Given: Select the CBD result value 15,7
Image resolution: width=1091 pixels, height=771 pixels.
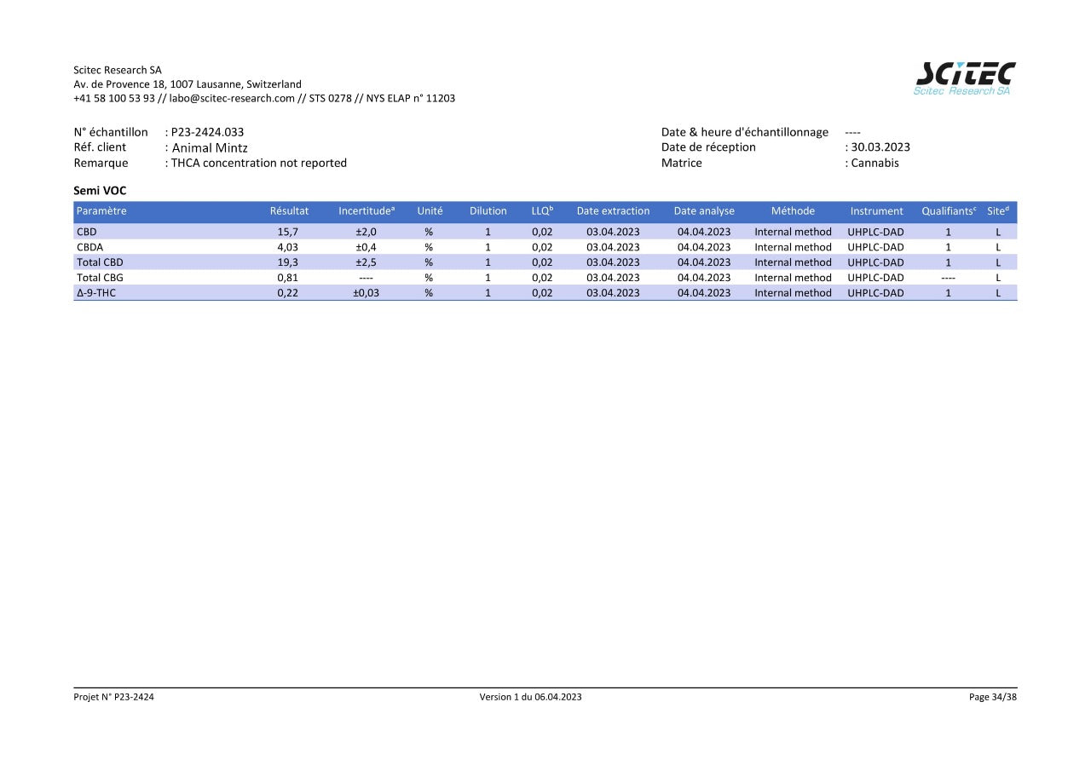Looking at the screenshot, I should click(287, 232).
